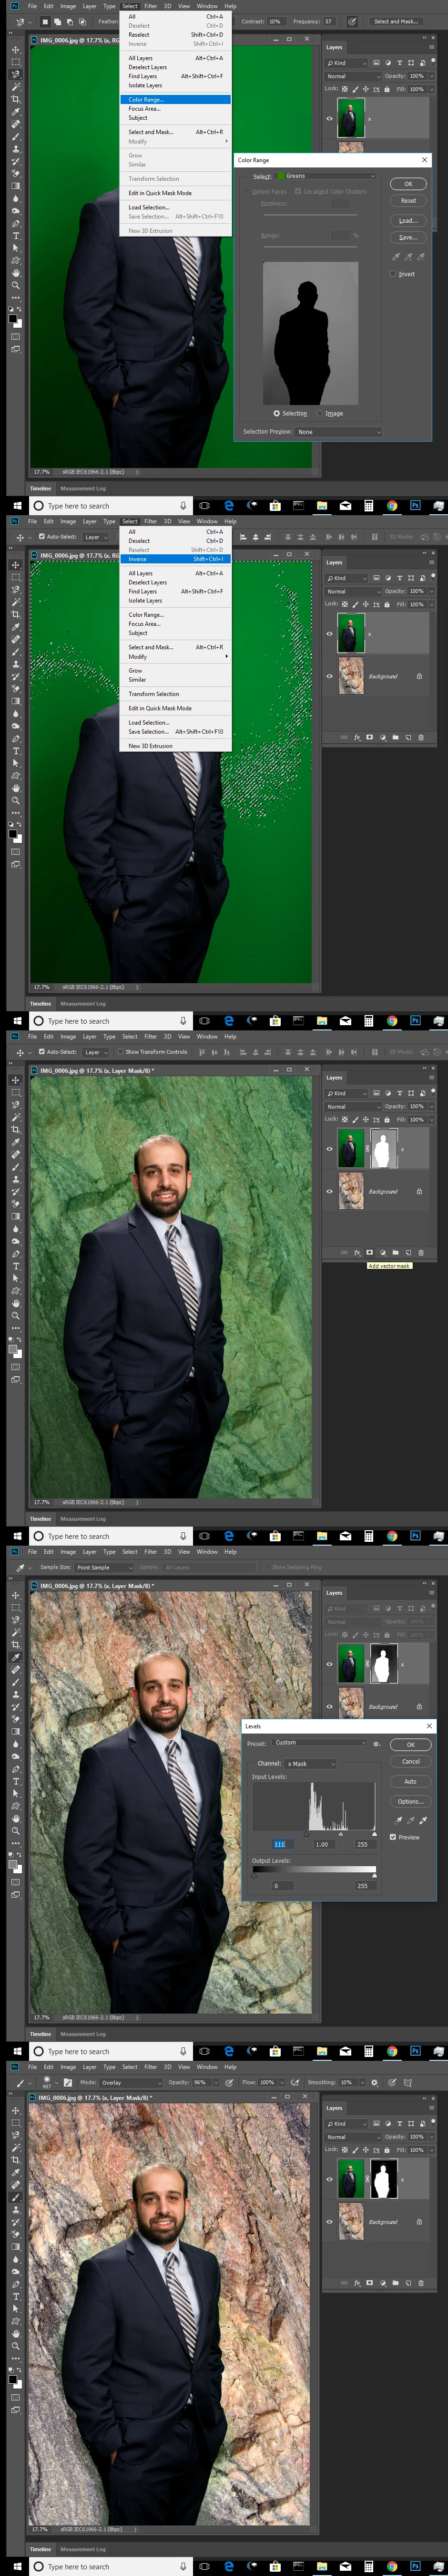The image size is (448, 2576).
Task: Pick the Subtract from Sample eyedropper in Color Range
Action: tap(421, 256)
